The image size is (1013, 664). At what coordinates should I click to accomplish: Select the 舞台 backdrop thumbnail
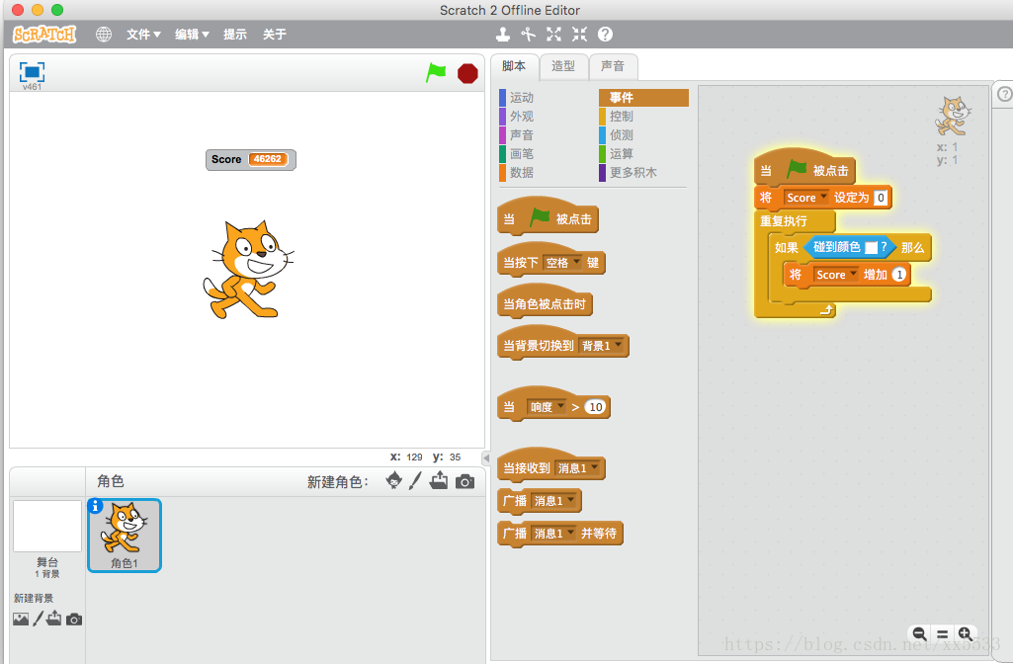pyautogui.click(x=47, y=526)
